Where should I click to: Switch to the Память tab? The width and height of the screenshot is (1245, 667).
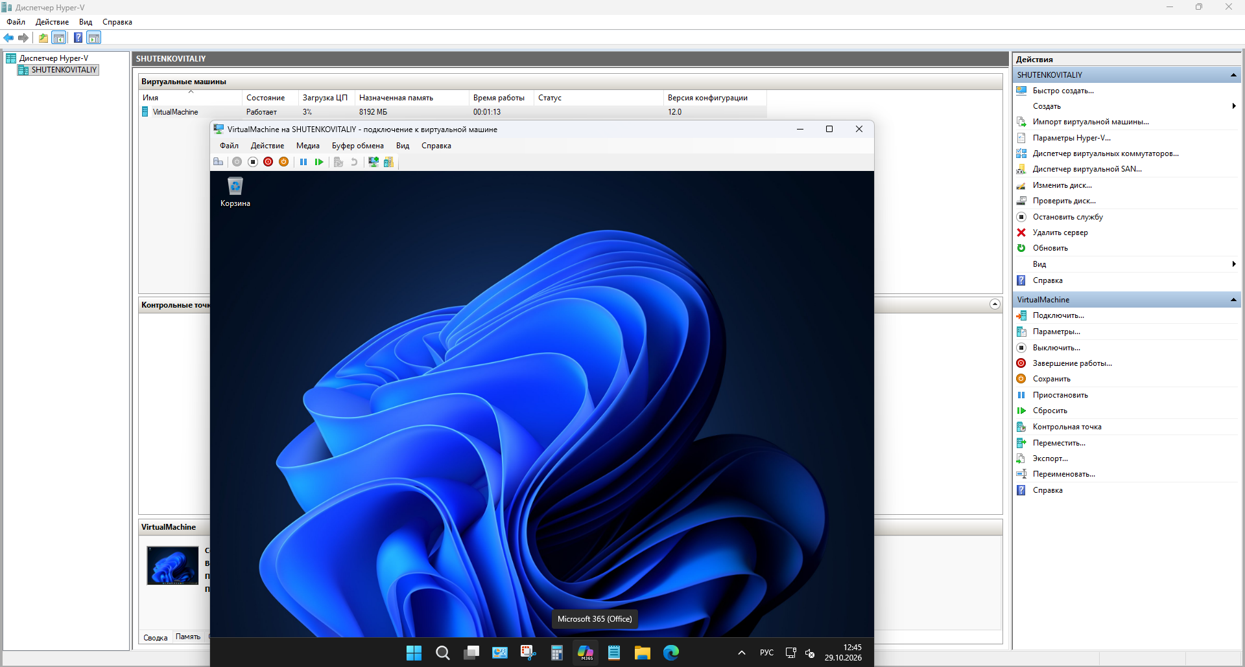188,637
